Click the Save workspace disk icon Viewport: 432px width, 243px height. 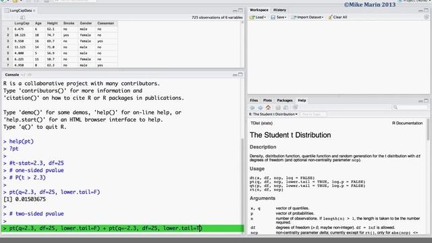pos(273,17)
